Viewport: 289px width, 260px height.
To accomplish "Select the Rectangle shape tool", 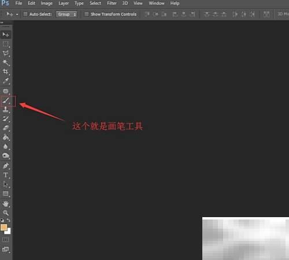I will tap(6, 193).
